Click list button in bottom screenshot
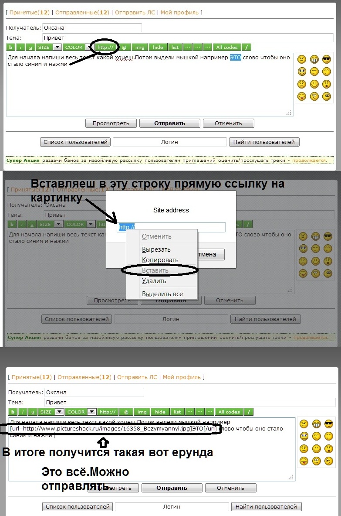The height and width of the screenshot is (516, 341). click(x=177, y=412)
